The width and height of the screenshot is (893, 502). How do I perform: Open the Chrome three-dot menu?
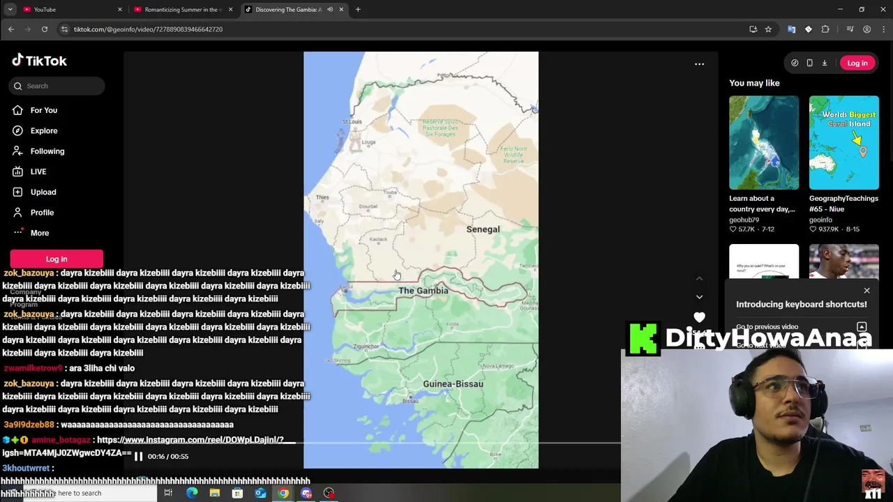(x=884, y=29)
